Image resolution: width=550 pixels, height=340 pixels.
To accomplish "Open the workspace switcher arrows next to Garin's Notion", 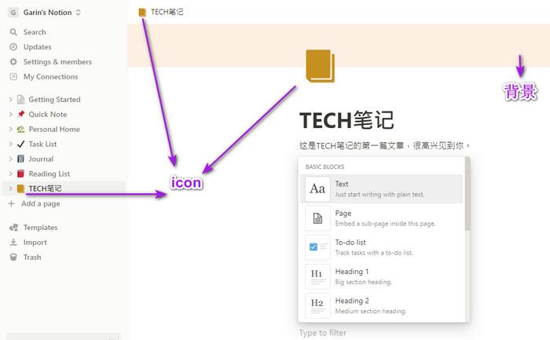I will pyautogui.click(x=78, y=13).
